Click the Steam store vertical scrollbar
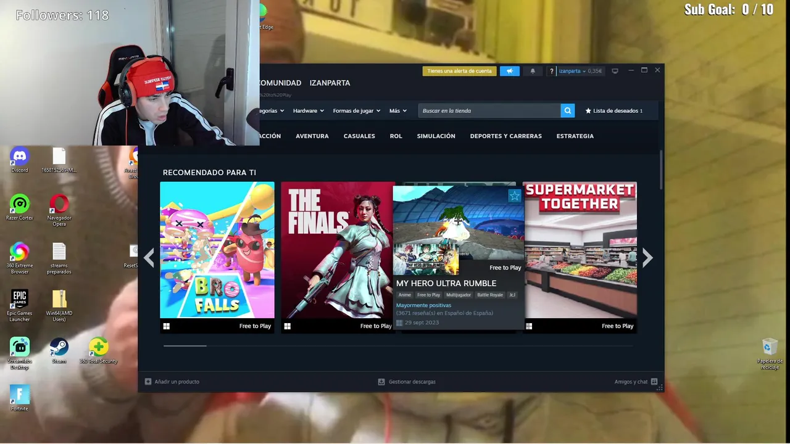The height and width of the screenshot is (444, 790). 661,170
